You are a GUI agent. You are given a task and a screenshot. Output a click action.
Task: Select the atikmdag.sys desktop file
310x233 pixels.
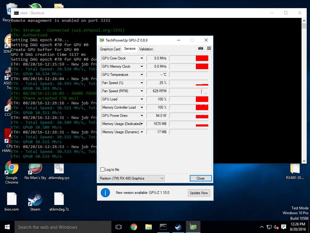[59, 172]
